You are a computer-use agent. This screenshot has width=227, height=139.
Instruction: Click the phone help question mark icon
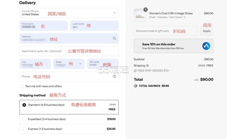pyautogui.click(x=114, y=77)
